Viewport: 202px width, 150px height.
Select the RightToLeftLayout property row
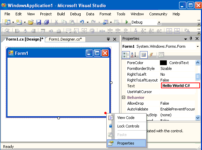(161, 80)
